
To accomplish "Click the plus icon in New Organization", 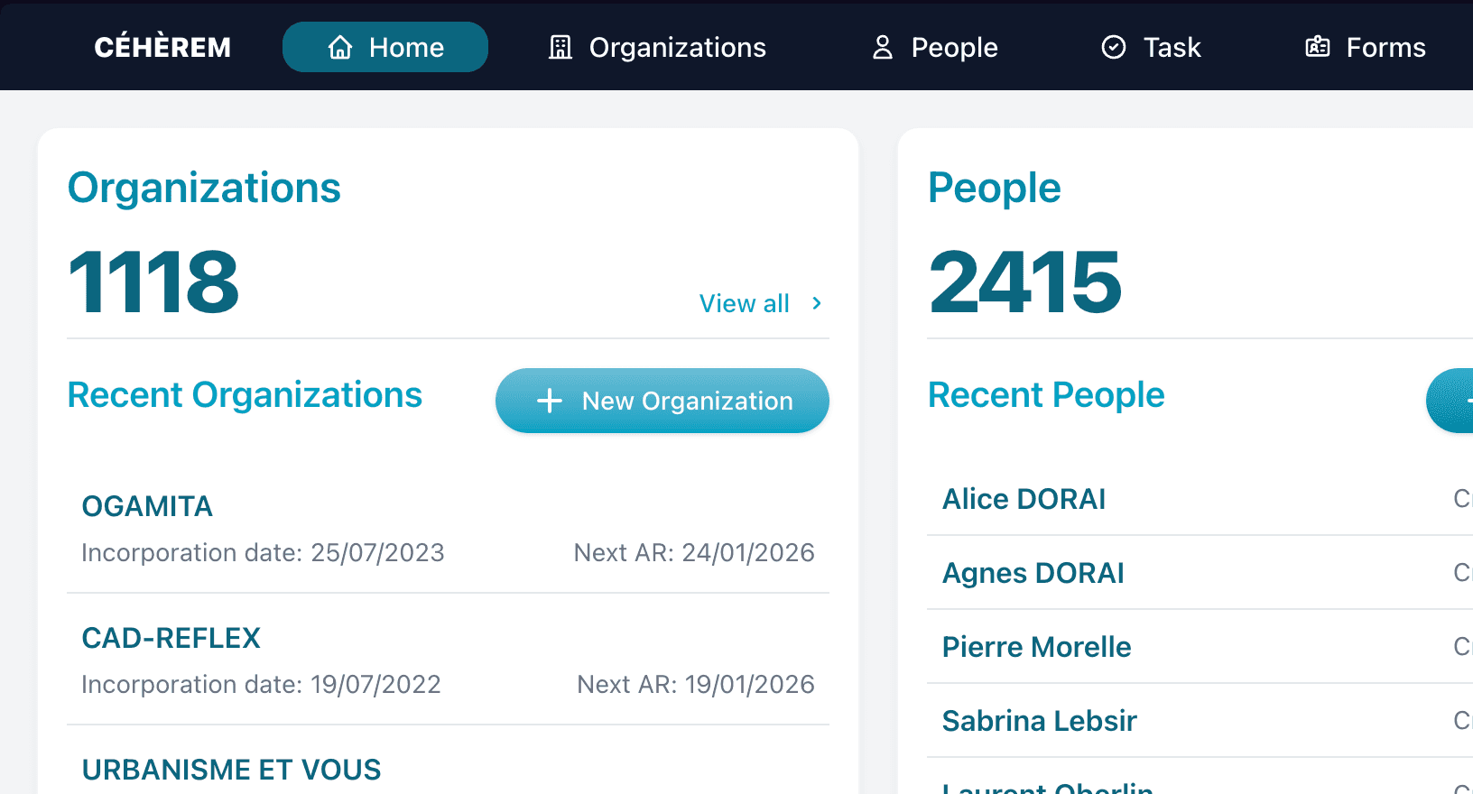I will (x=550, y=401).
